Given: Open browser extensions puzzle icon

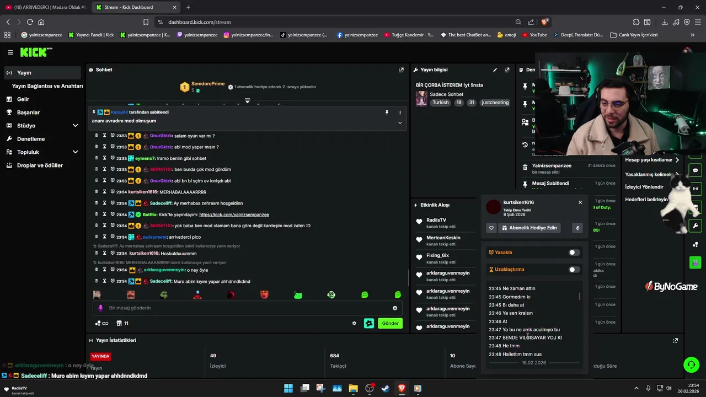Looking at the screenshot, I should [636, 22].
